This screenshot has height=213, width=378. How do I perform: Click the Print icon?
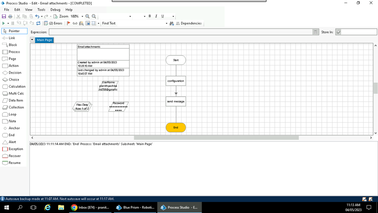pos(10,16)
